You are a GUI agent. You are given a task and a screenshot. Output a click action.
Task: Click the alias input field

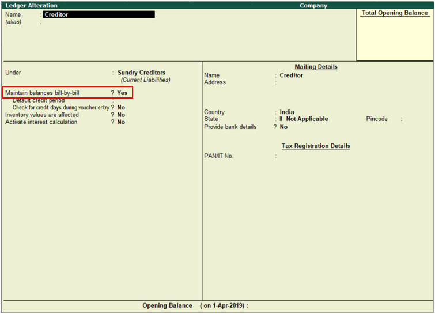(99, 22)
